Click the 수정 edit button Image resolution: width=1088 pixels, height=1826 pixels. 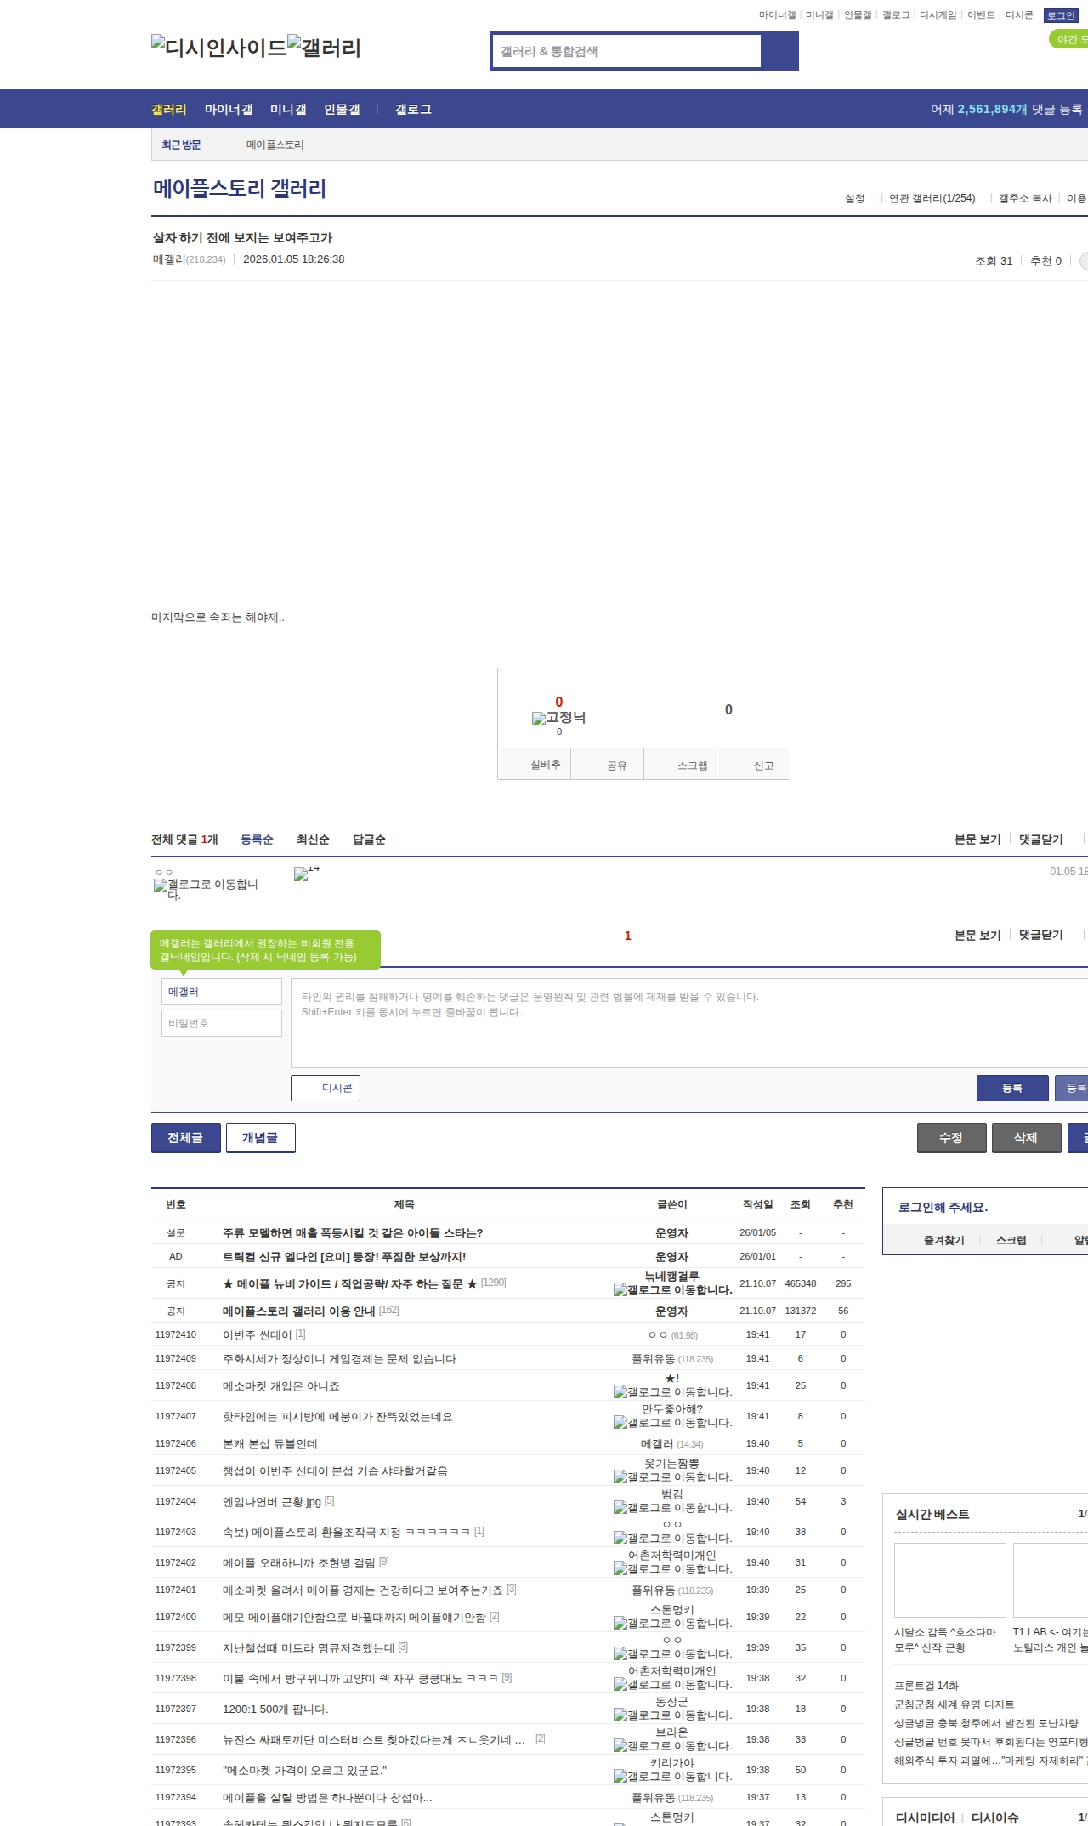951,1138
